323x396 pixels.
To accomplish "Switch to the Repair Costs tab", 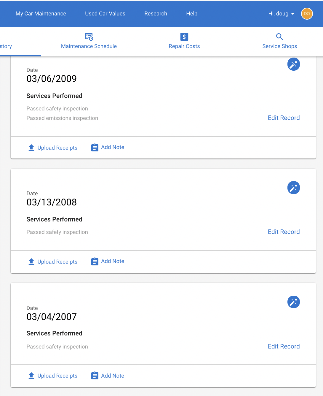I will click(x=184, y=41).
